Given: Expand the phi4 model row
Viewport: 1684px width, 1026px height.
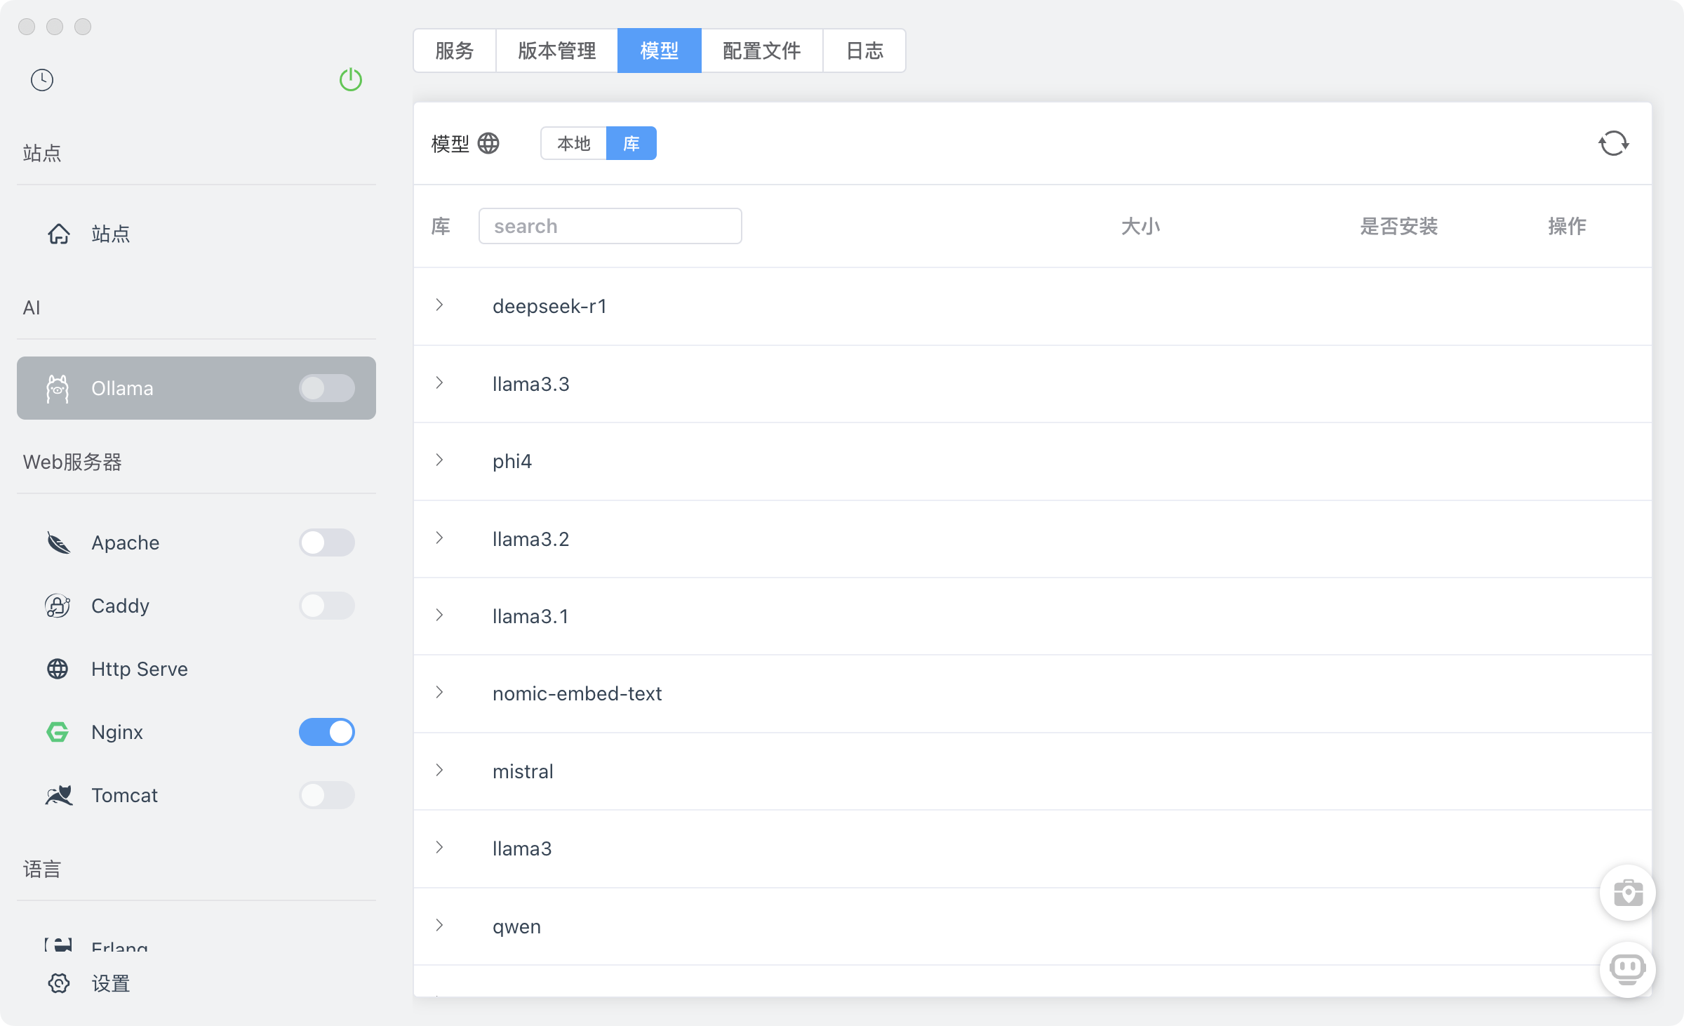Looking at the screenshot, I should click(x=440, y=460).
